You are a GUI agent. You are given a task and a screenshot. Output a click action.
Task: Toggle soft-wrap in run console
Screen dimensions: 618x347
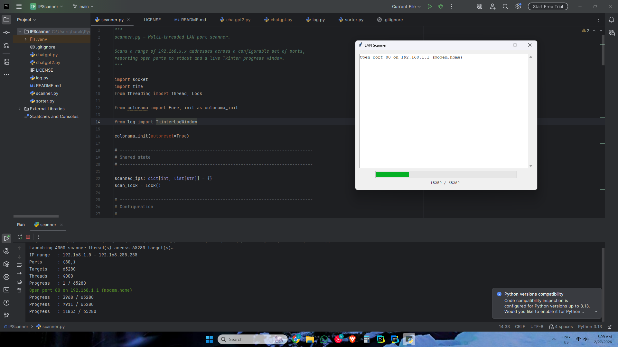point(19,265)
